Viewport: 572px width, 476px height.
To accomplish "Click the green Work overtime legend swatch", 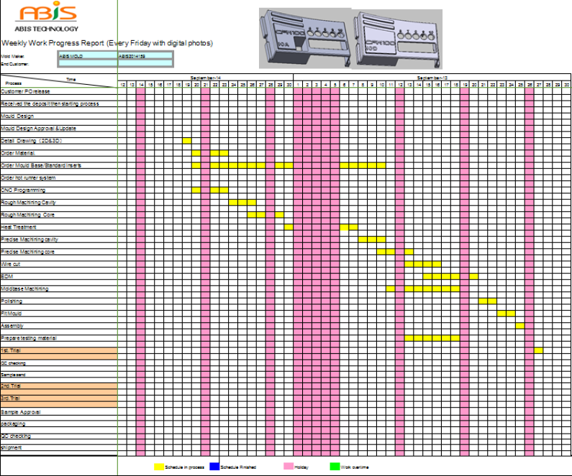I will coord(335,467).
